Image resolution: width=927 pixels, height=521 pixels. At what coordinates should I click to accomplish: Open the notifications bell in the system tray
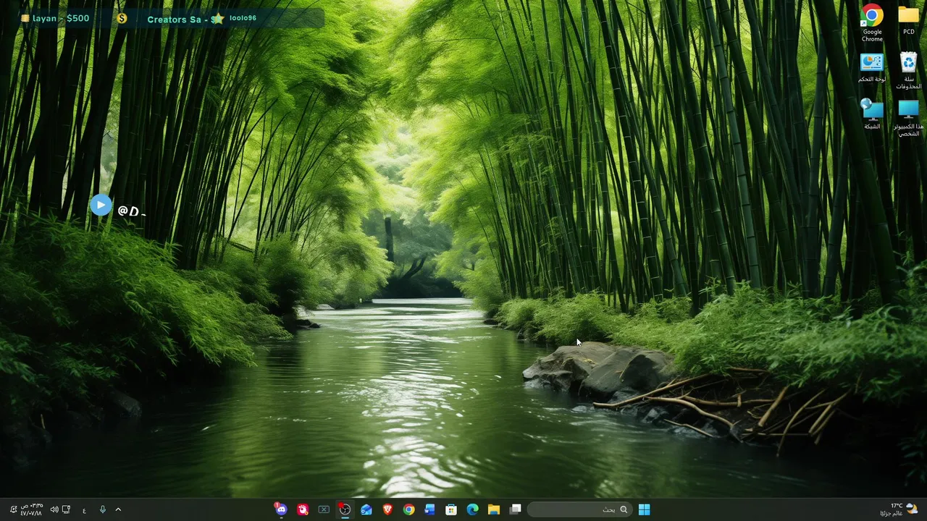[x=13, y=509]
